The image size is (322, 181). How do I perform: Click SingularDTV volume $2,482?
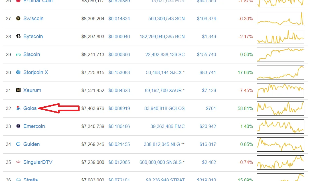[209, 162]
